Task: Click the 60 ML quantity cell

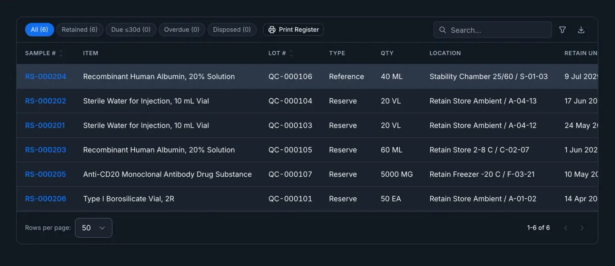Action: tap(392, 150)
